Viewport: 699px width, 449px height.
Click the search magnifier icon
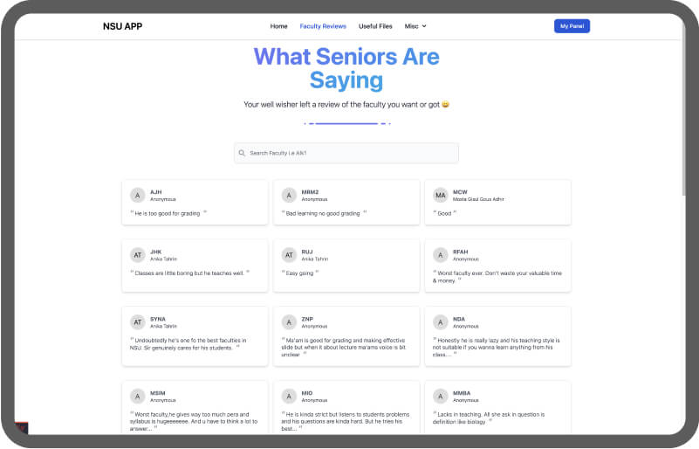[243, 153]
